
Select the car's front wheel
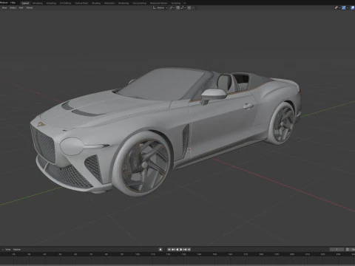[x=142, y=164]
